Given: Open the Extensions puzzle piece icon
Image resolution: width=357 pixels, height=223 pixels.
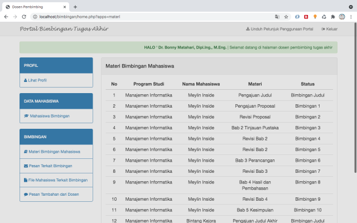Looking at the screenshot, I should click(333, 17).
